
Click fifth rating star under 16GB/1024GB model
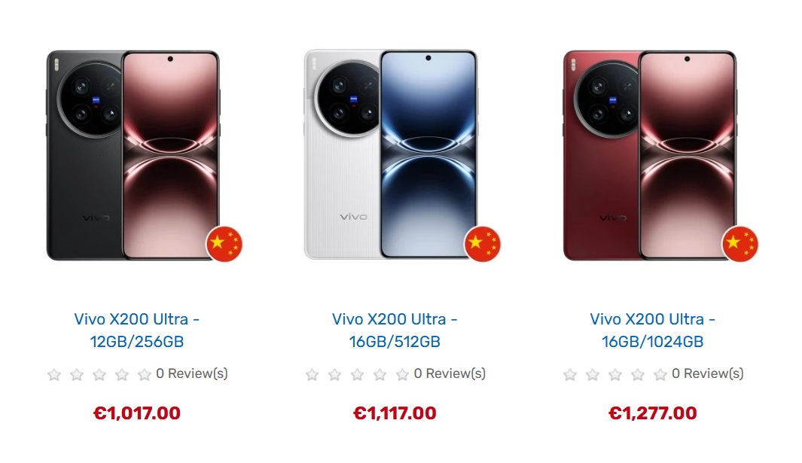click(x=660, y=375)
